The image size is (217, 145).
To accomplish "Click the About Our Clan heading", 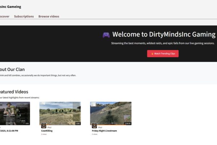I will (x=12, y=69).
